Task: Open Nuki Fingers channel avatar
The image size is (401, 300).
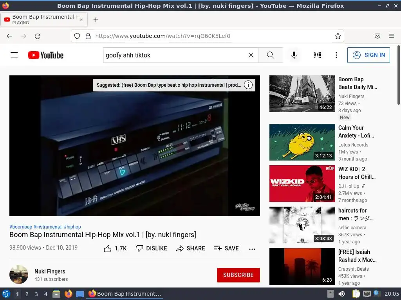Action: [19, 275]
